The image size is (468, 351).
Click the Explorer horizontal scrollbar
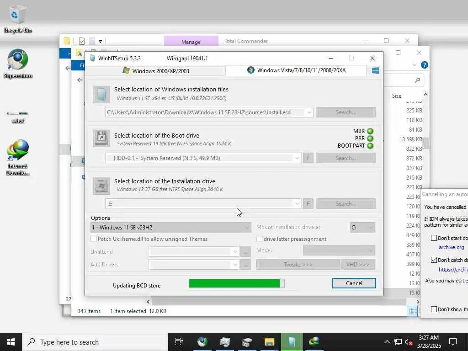coord(279,302)
